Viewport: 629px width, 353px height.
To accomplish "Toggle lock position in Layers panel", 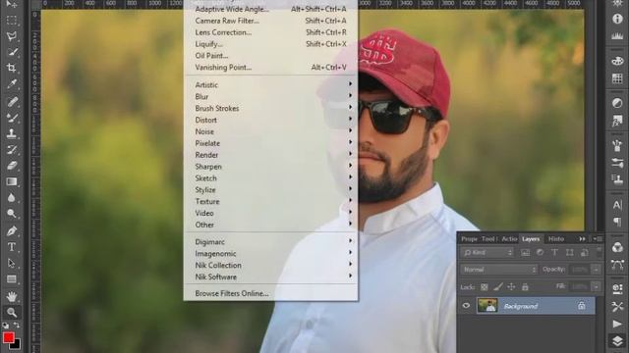I will coord(511,287).
